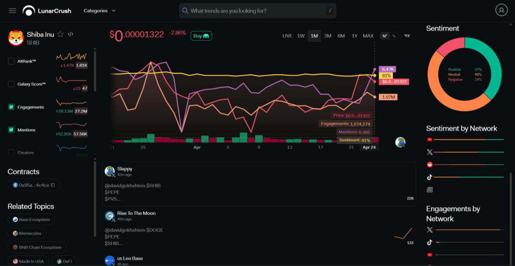Screen dimensions: 515x266
Task: Click the search magnifier icon
Action: (185, 11)
